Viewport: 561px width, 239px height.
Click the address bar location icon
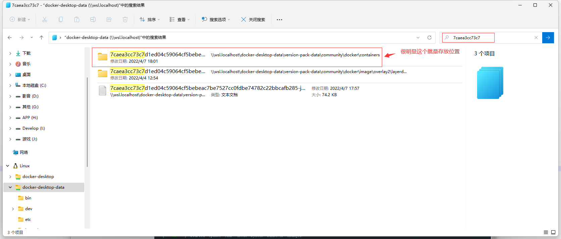(x=54, y=38)
